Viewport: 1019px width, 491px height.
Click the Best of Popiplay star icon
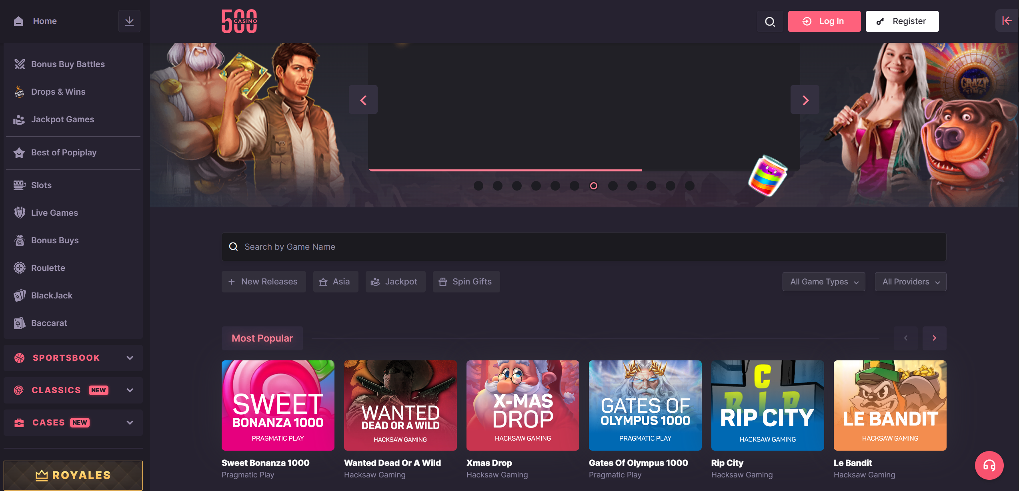pyautogui.click(x=19, y=153)
